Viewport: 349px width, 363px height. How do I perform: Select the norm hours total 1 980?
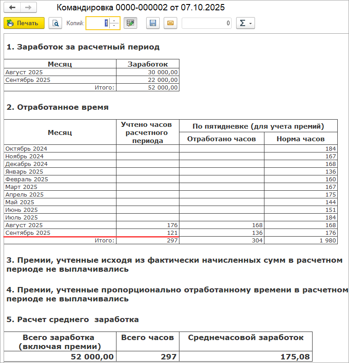click(300, 240)
